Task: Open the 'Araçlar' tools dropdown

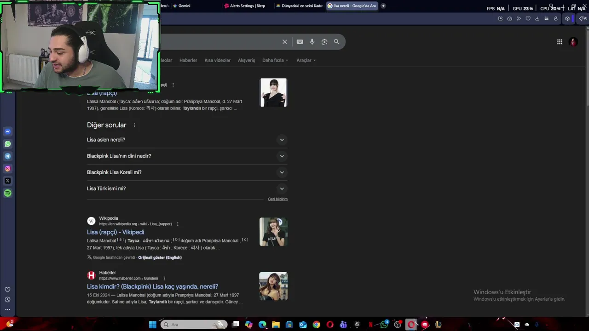Action: 306,60
